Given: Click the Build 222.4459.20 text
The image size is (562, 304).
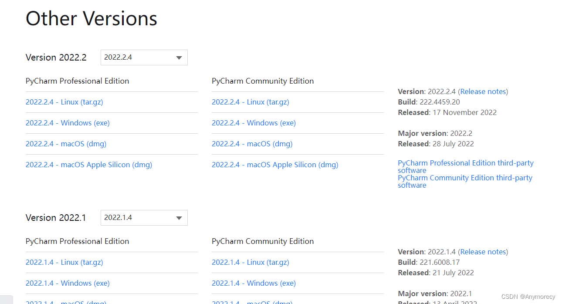Looking at the screenshot, I should [x=429, y=102].
